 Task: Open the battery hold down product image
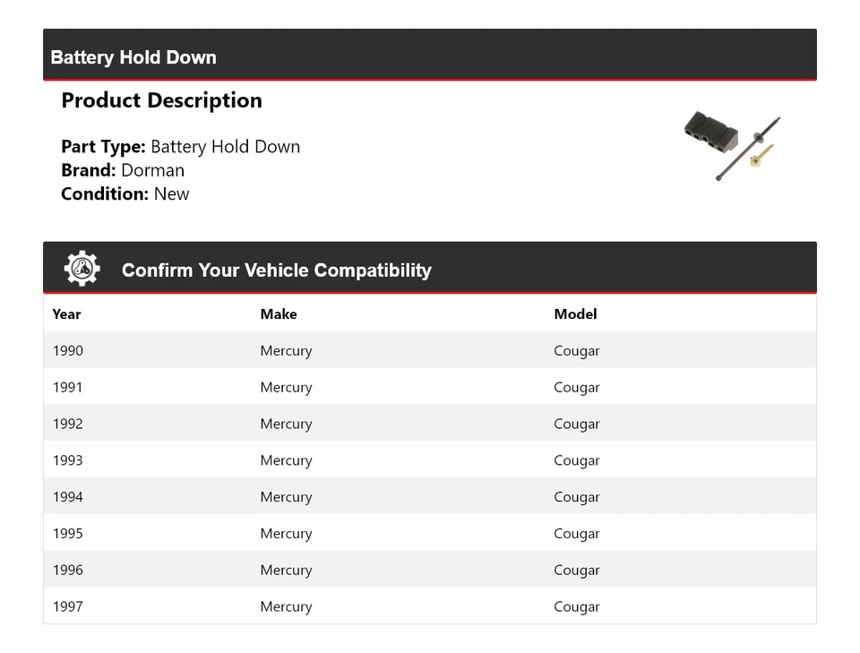[x=731, y=144]
